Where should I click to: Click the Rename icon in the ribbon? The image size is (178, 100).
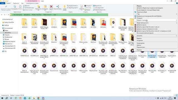[x=58, y=7]
